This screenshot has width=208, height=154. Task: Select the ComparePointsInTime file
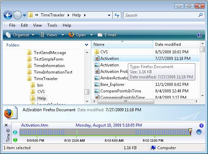pyautogui.click(x=121, y=91)
